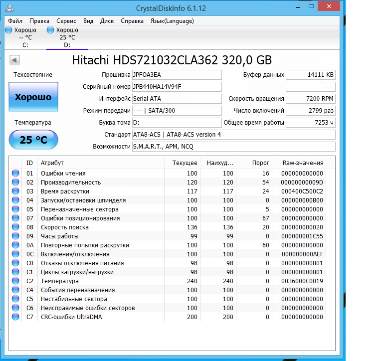Switch to the D: disk tab
Image resolution: width=383 pixels, height=361 pixels.
coord(67,37)
